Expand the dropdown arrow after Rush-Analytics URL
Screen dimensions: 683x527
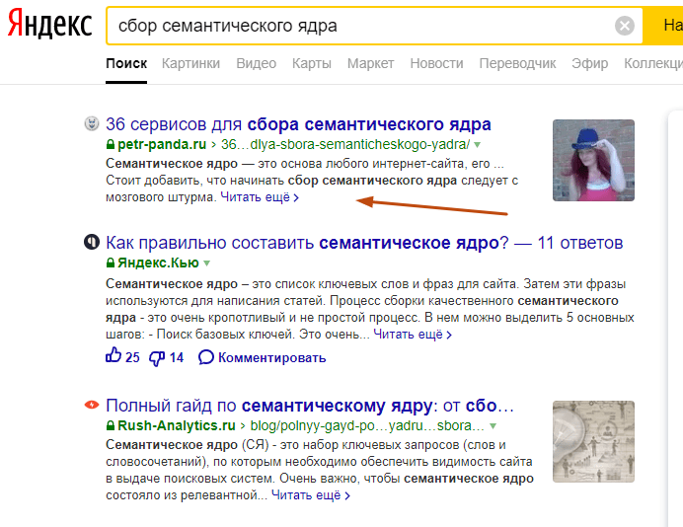tap(493, 426)
